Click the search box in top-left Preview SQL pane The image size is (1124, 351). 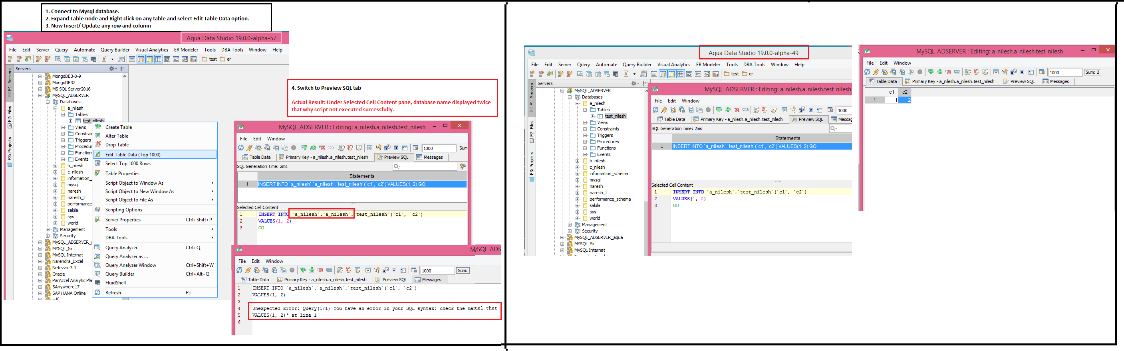click(x=425, y=166)
